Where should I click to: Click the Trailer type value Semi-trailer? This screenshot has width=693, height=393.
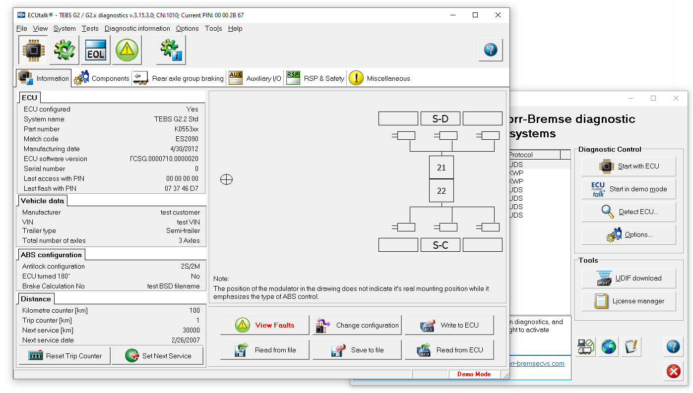pos(183,230)
